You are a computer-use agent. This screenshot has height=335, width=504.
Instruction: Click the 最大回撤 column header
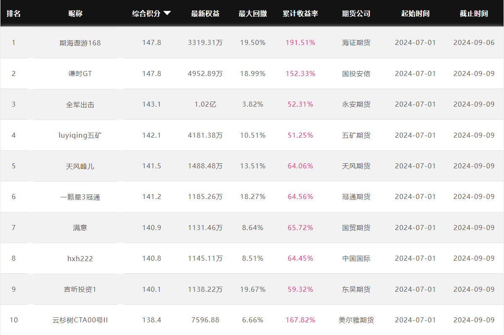pos(253,13)
